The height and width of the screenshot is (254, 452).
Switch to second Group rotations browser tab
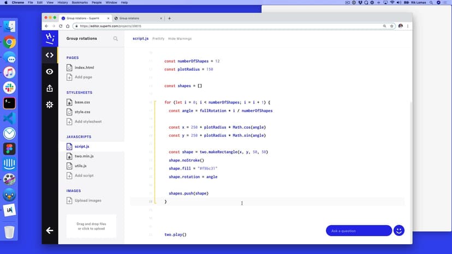tap(136, 18)
